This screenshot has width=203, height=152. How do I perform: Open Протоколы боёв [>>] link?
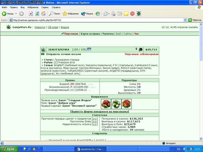tap(95, 121)
